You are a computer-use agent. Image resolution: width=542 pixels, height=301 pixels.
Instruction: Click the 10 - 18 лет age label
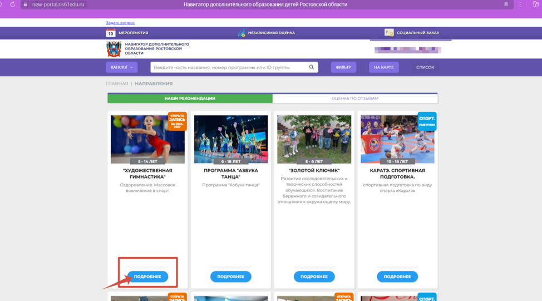pos(397,161)
